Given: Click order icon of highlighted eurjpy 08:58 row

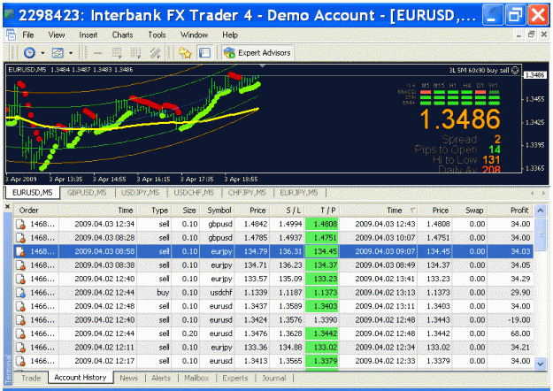Looking at the screenshot, I should point(21,252).
